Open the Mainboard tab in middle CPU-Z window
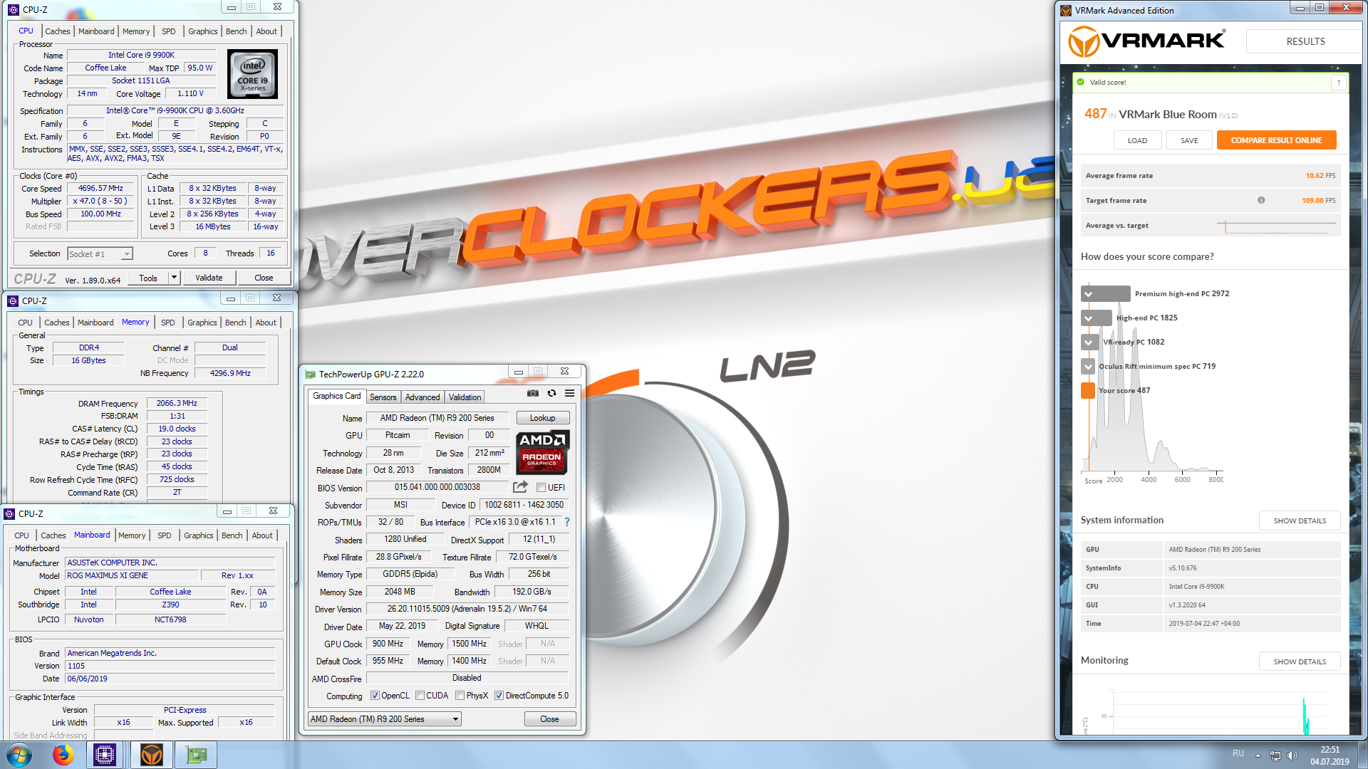 coord(95,323)
